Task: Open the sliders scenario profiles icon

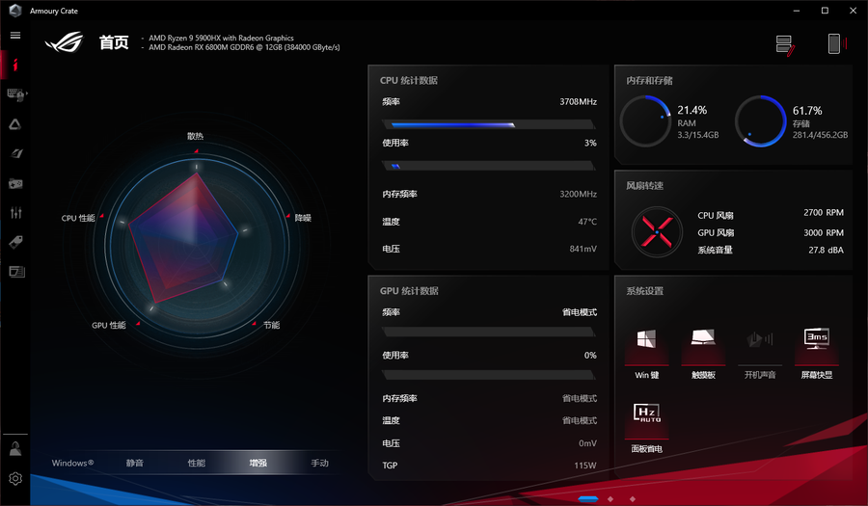Action: [x=15, y=213]
